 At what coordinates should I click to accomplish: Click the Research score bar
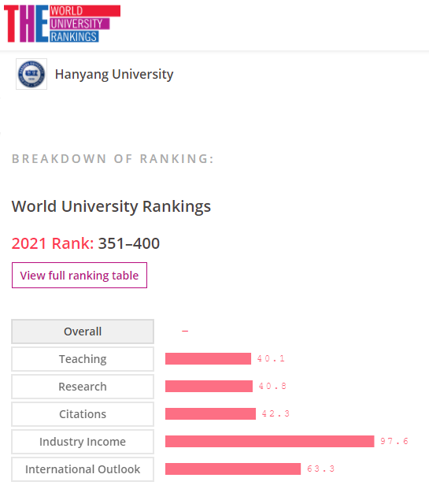(209, 386)
